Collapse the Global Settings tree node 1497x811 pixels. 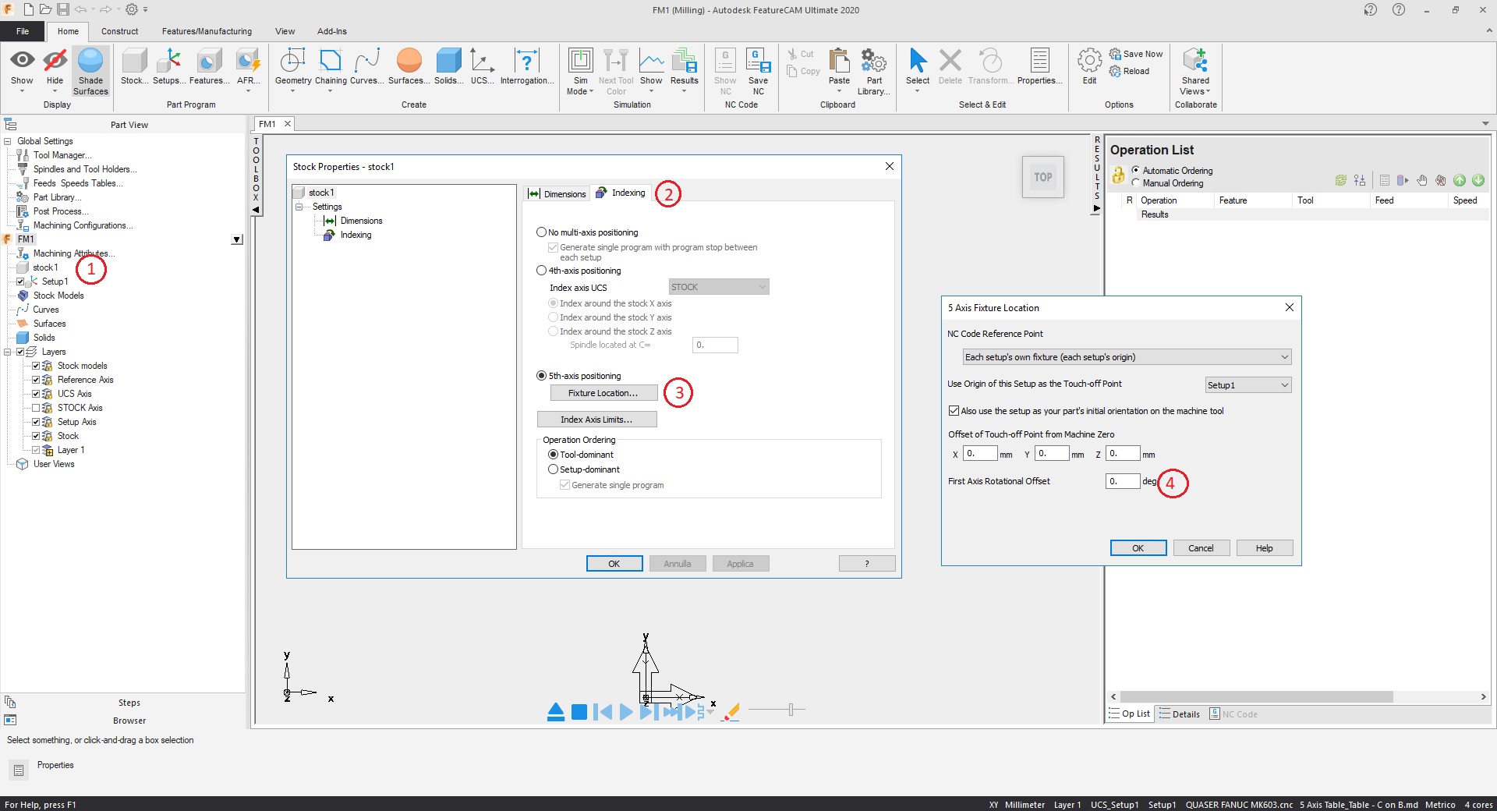[8, 141]
